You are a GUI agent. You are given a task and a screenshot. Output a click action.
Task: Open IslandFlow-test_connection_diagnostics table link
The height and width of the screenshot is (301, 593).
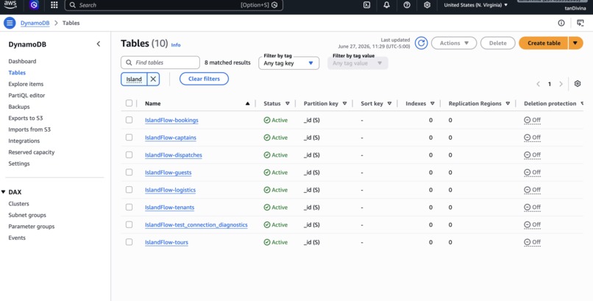[196, 225]
